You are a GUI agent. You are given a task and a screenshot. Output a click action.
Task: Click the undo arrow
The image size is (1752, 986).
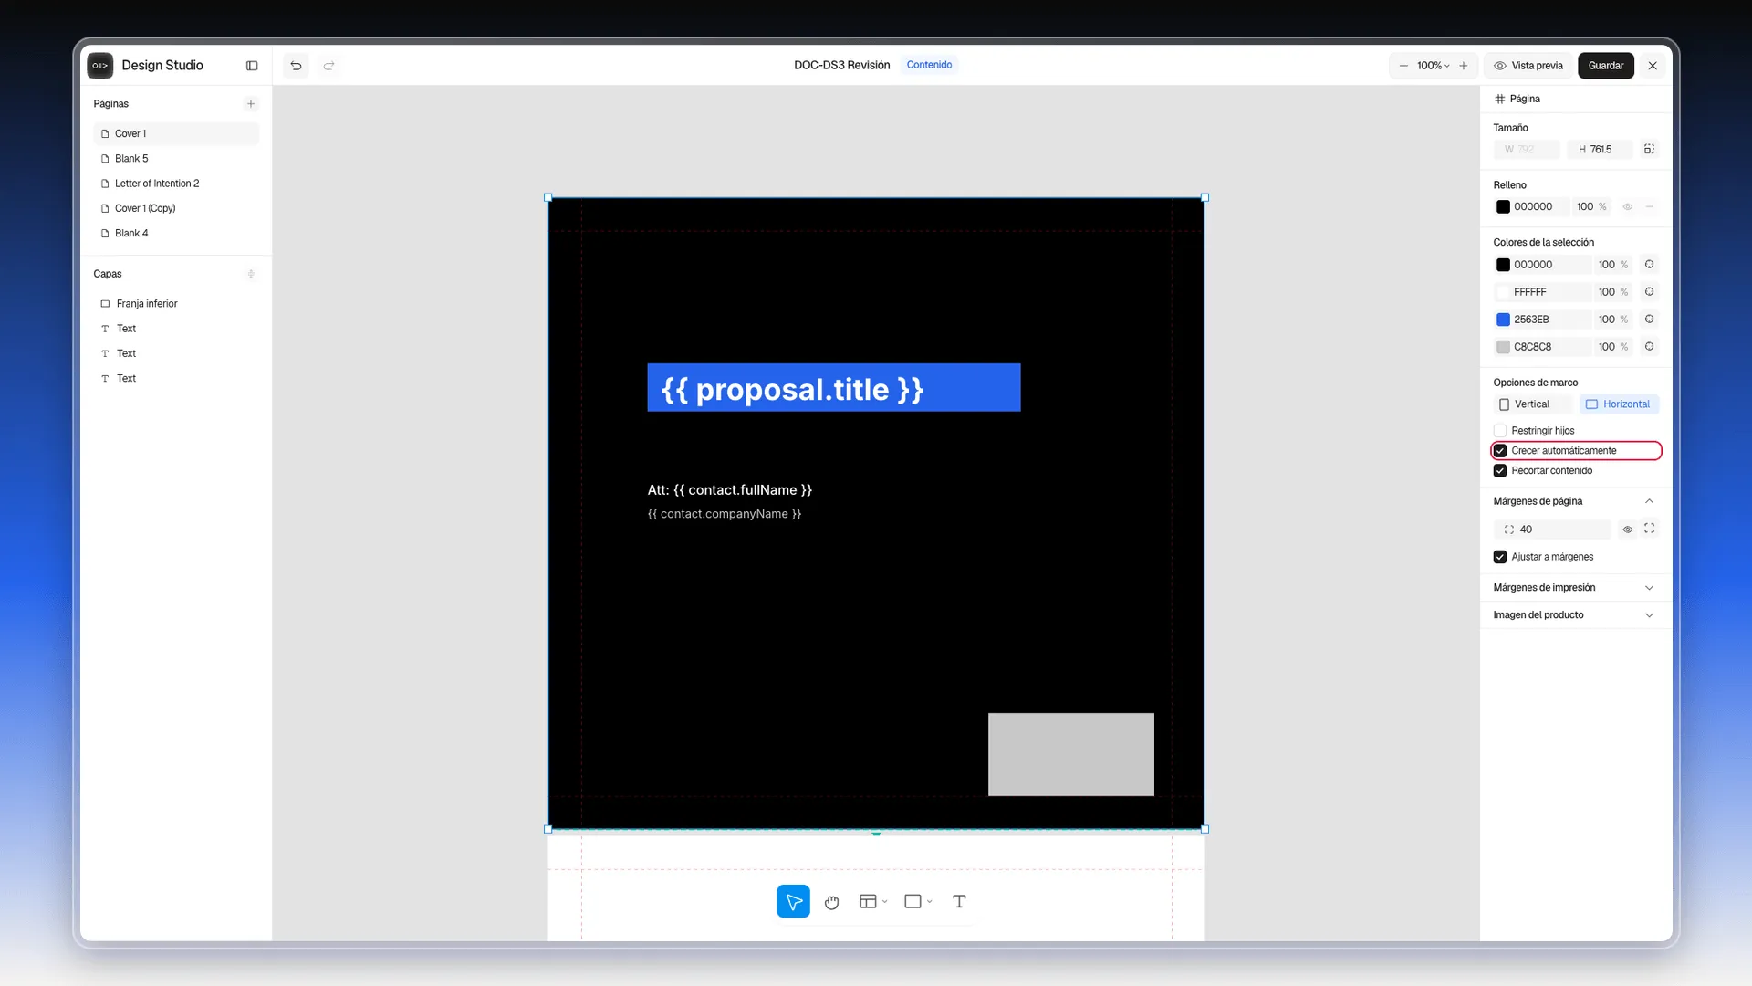click(x=296, y=66)
